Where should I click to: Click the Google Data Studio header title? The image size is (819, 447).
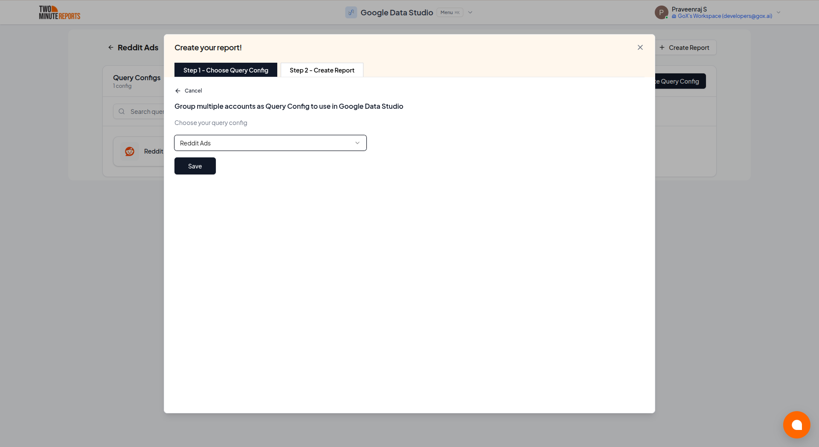[x=397, y=12]
